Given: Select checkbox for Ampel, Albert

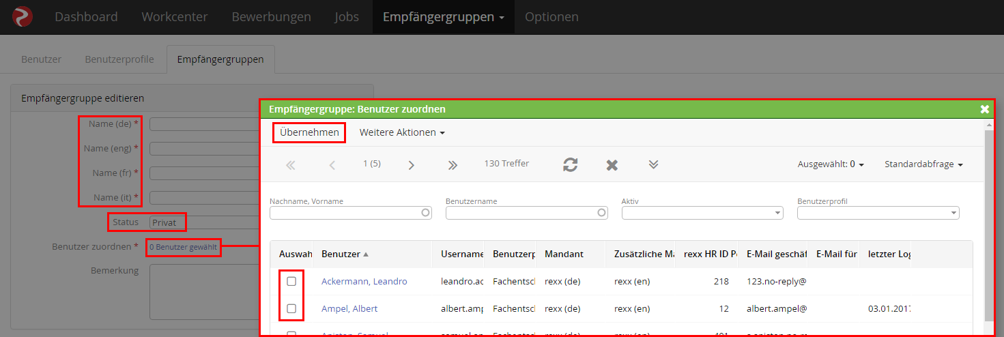Looking at the screenshot, I should point(291,308).
